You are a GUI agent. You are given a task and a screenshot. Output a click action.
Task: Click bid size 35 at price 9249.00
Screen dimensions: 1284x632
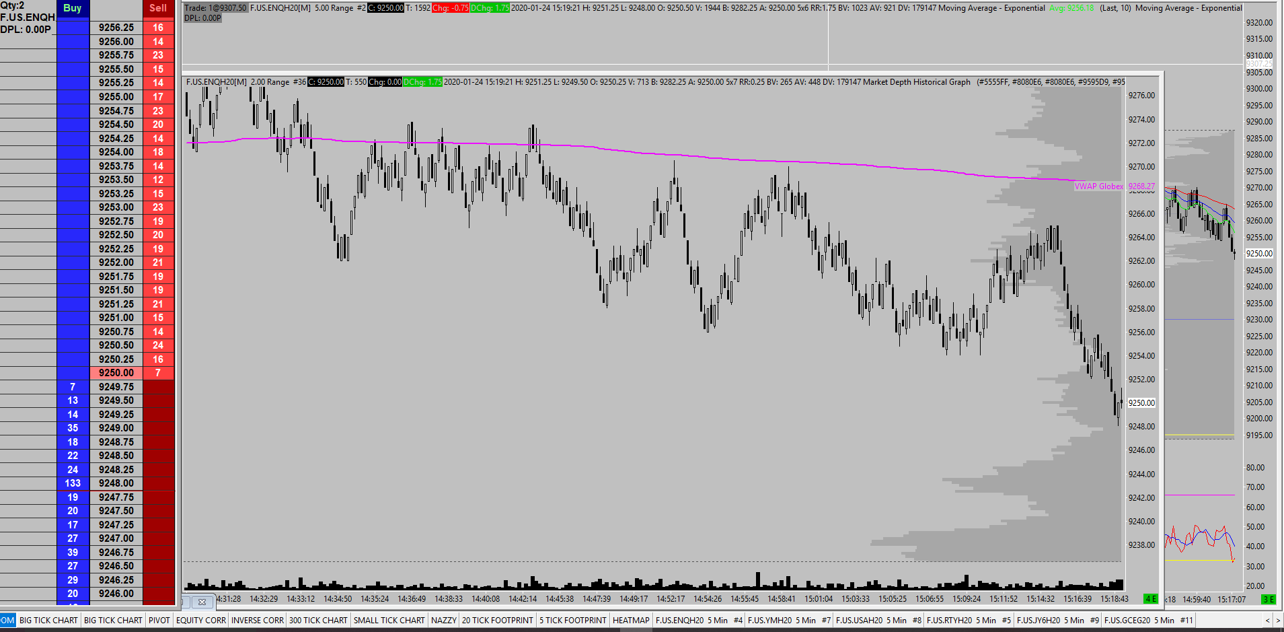click(73, 428)
